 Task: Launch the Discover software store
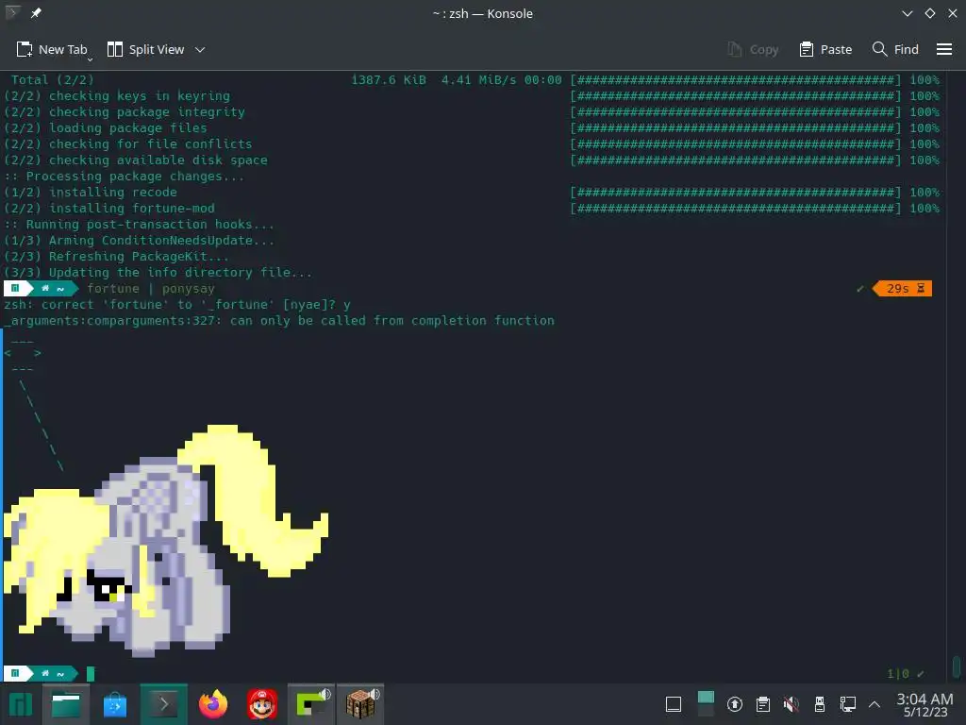tap(114, 704)
